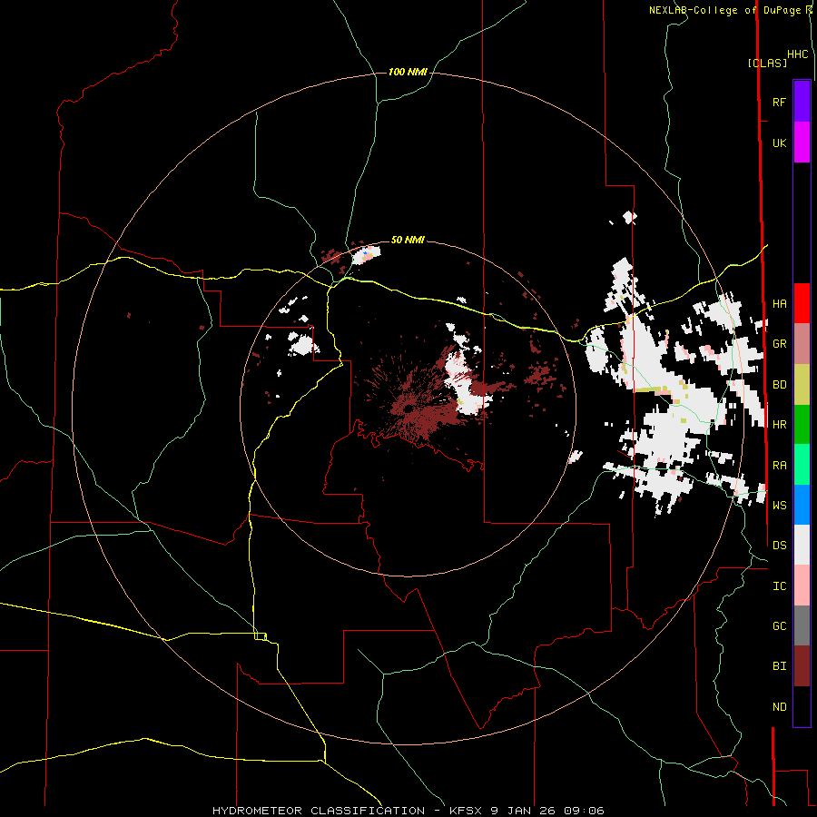Click the white dry snow echo near radar center
Image resolution: width=817 pixels, height=817 pixels.
tap(467, 383)
